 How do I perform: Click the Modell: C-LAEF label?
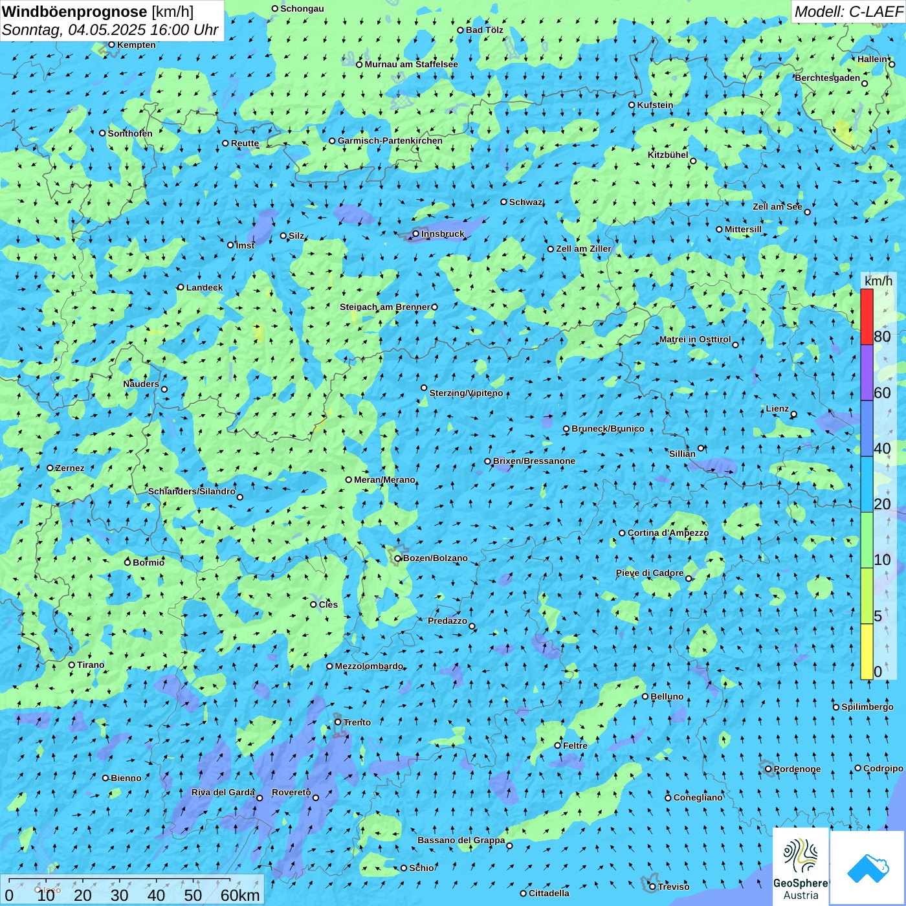(x=848, y=12)
